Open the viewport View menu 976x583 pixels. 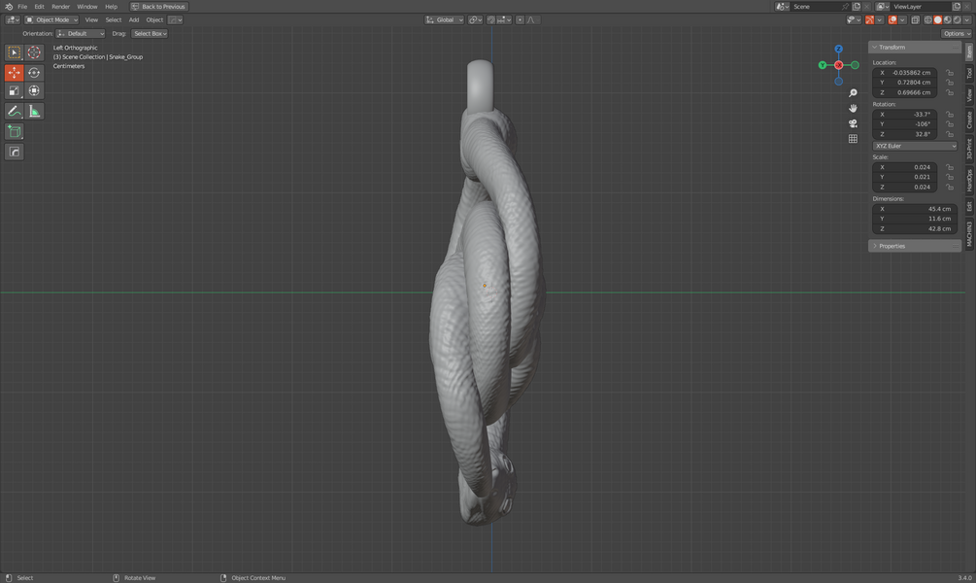(91, 20)
